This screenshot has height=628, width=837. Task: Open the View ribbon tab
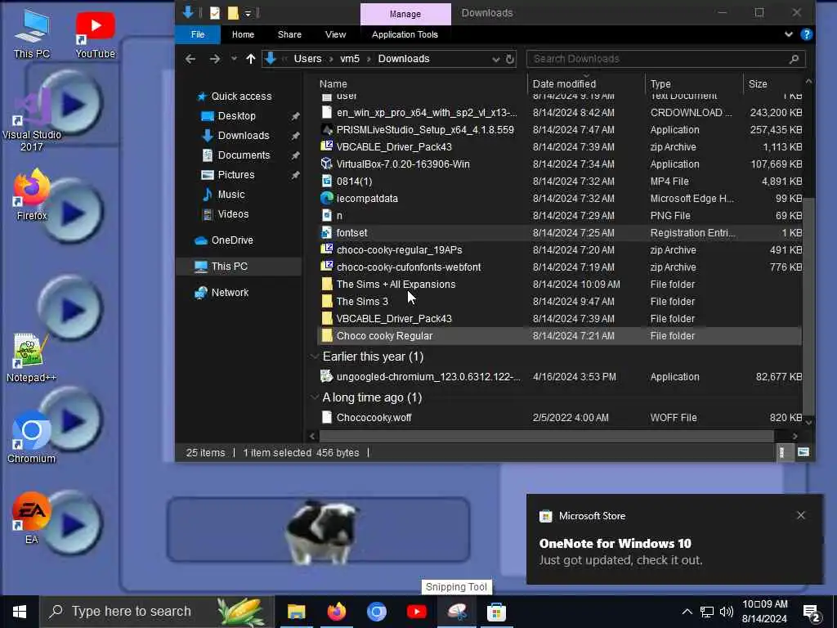[335, 34]
